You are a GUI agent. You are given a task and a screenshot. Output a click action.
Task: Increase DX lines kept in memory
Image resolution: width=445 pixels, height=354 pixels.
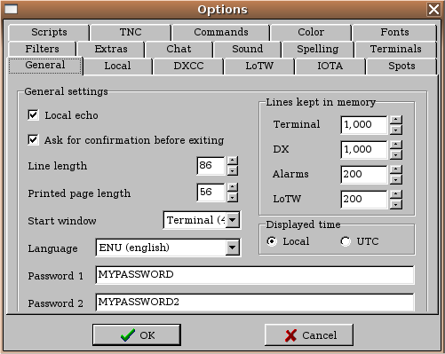click(x=396, y=145)
